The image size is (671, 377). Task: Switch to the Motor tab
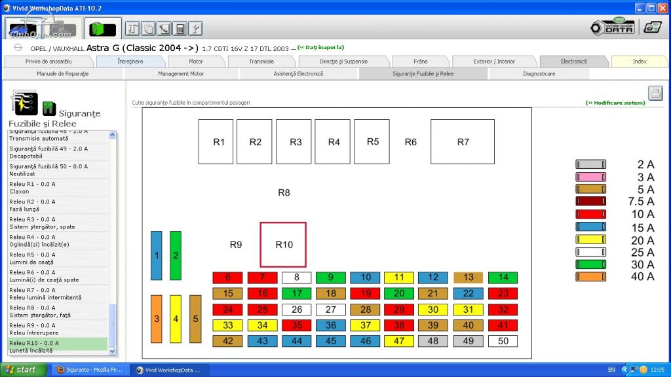tap(196, 62)
